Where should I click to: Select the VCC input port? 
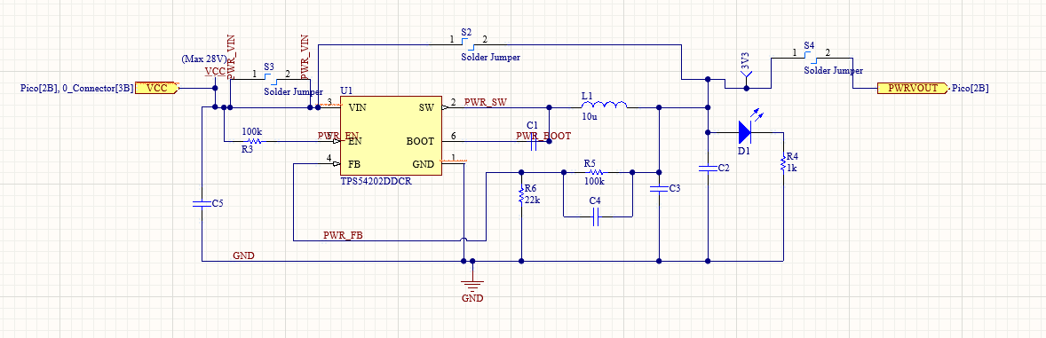point(157,87)
